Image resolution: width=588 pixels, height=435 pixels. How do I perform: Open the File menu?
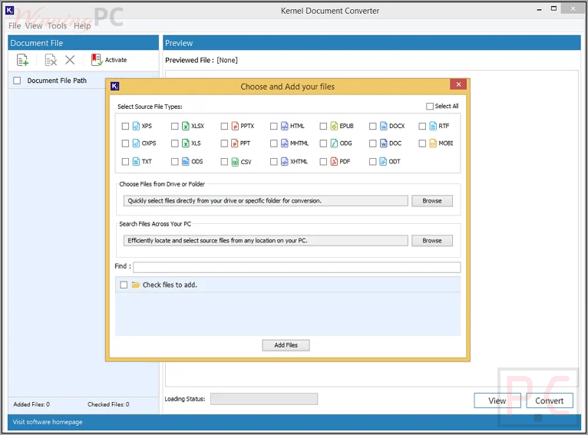(15, 26)
